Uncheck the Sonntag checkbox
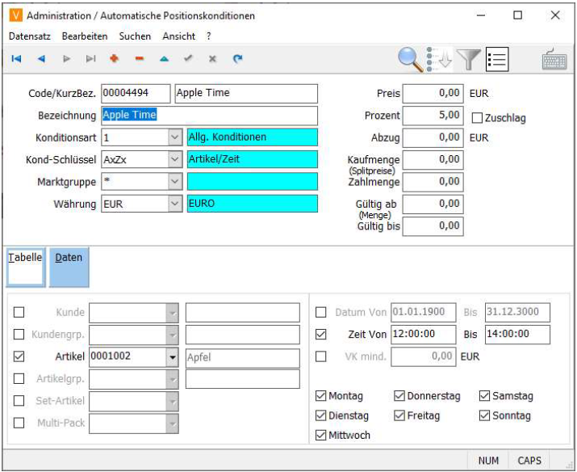The width and height of the screenshot is (577, 472). pos(485,415)
